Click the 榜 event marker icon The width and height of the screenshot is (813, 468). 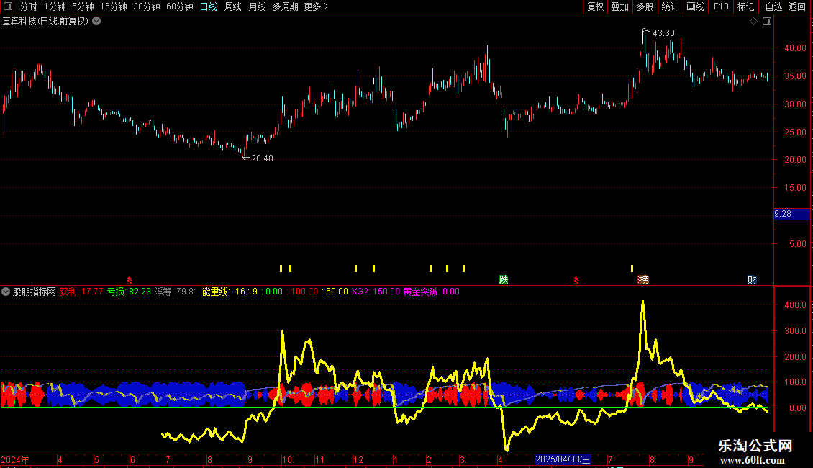pos(643,280)
